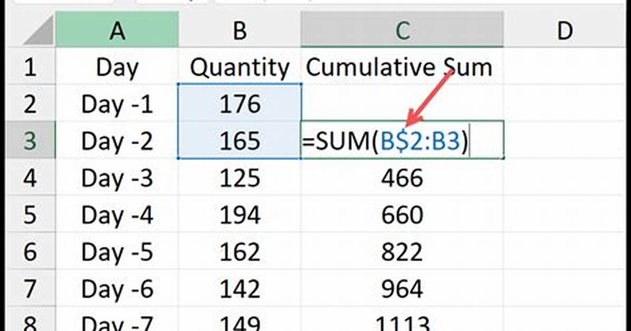Click cell 'Day -4'
The height and width of the screenshot is (331, 631).
(x=117, y=214)
